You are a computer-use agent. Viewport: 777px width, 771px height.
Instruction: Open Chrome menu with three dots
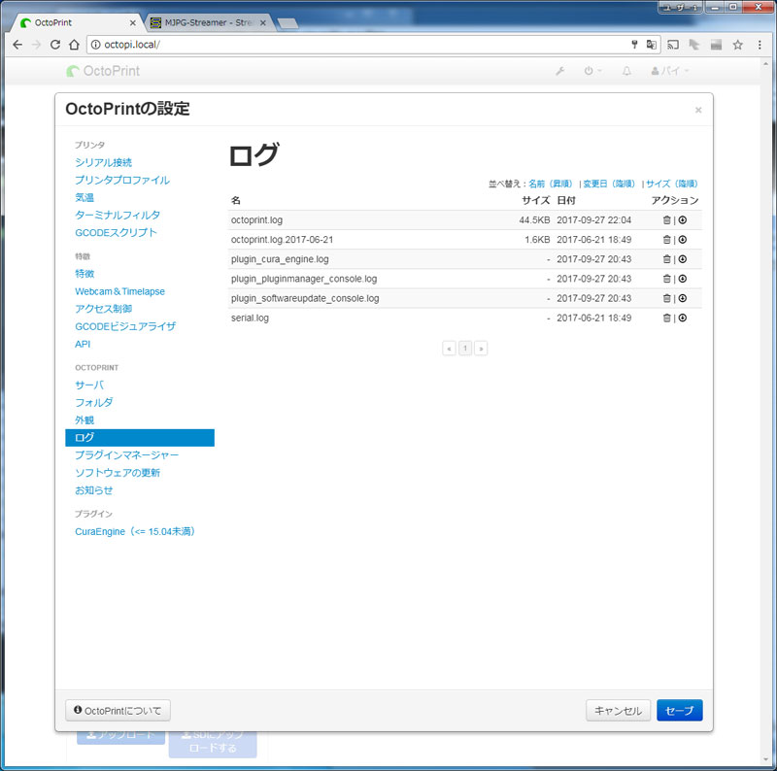pos(760,45)
